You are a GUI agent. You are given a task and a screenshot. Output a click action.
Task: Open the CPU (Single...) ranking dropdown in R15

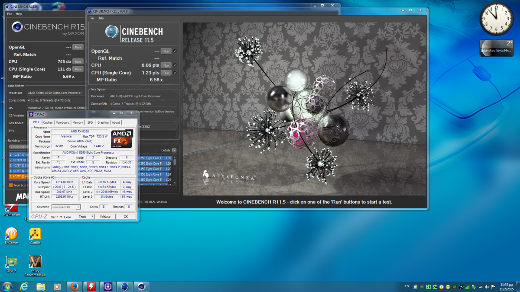18,147
